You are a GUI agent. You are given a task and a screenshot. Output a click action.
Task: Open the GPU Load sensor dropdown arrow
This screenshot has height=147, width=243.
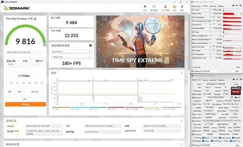tap(210, 32)
